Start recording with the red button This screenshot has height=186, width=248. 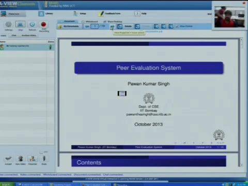(43, 24)
